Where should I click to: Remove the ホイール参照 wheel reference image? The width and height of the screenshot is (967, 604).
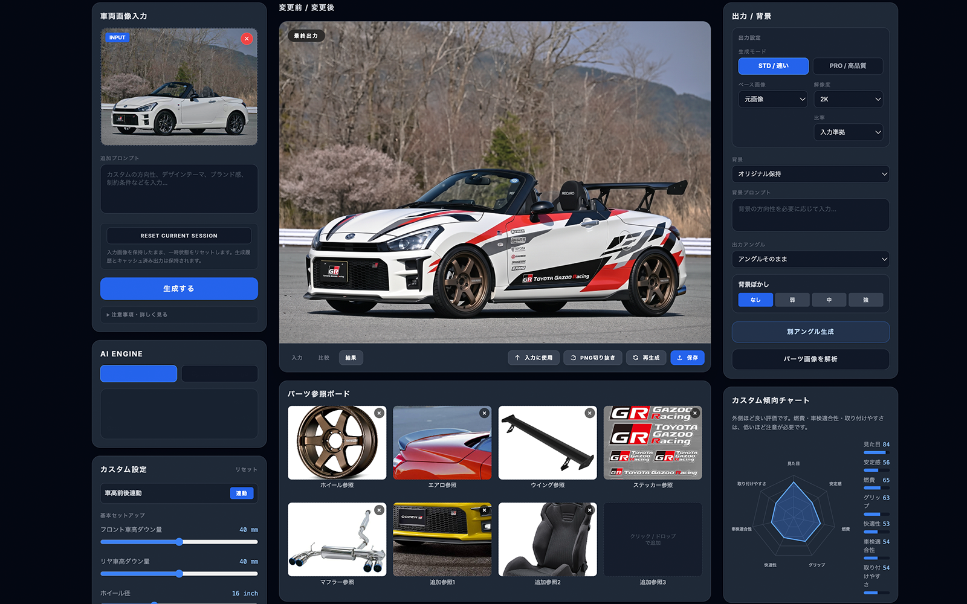click(x=379, y=413)
